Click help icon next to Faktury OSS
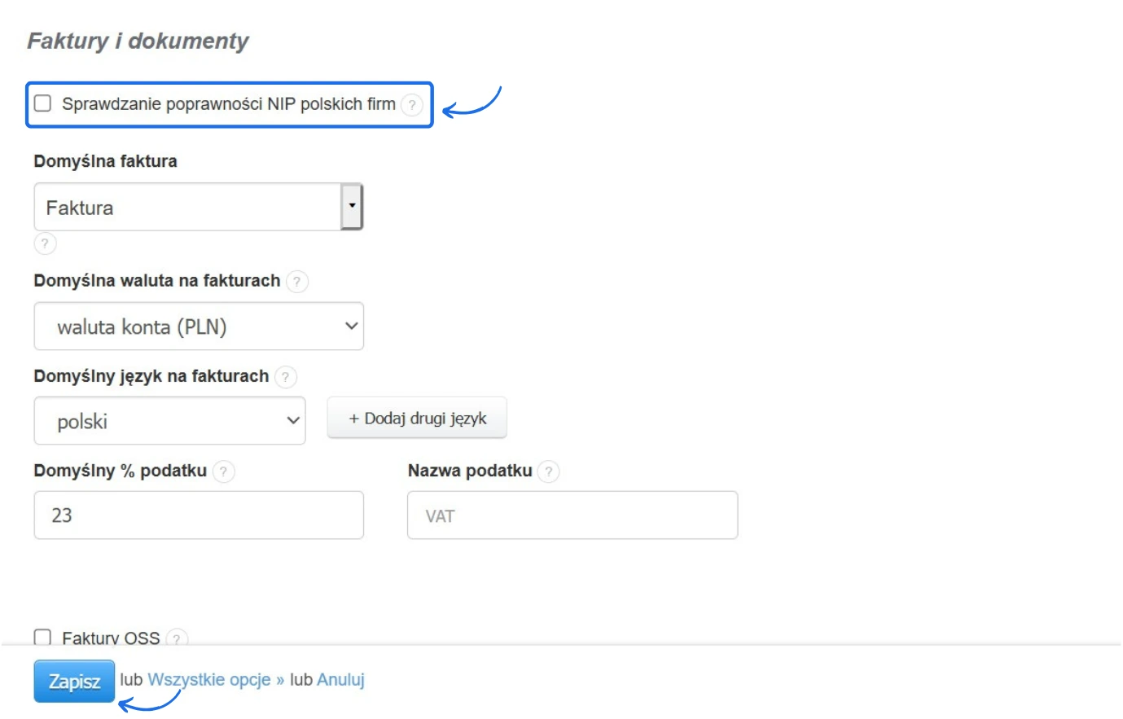Image resolution: width=1123 pixels, height=719 pixels. [x=177, y=638]
